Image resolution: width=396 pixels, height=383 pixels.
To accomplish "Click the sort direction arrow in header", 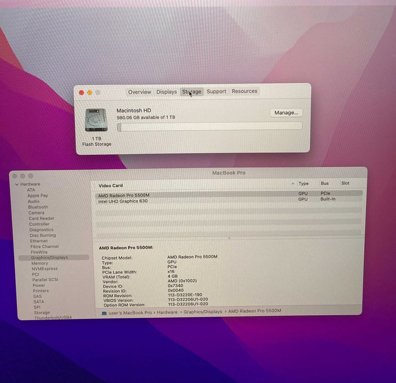I will [x=292, y=184].
